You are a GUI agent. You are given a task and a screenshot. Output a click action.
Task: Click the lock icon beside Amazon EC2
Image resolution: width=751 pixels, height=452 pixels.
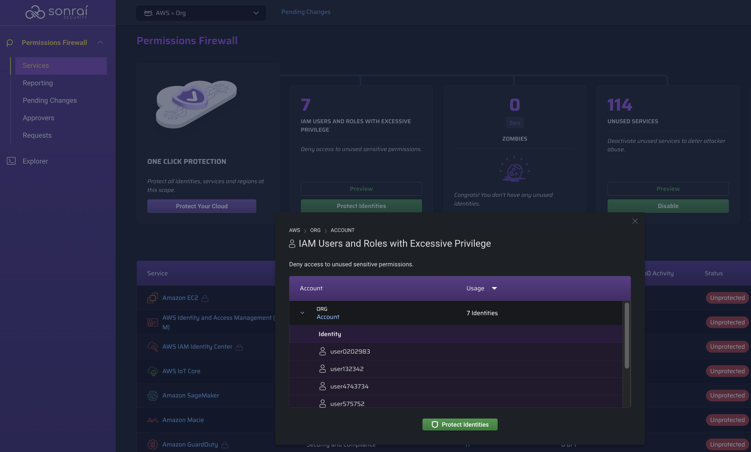tap(205, 299)
